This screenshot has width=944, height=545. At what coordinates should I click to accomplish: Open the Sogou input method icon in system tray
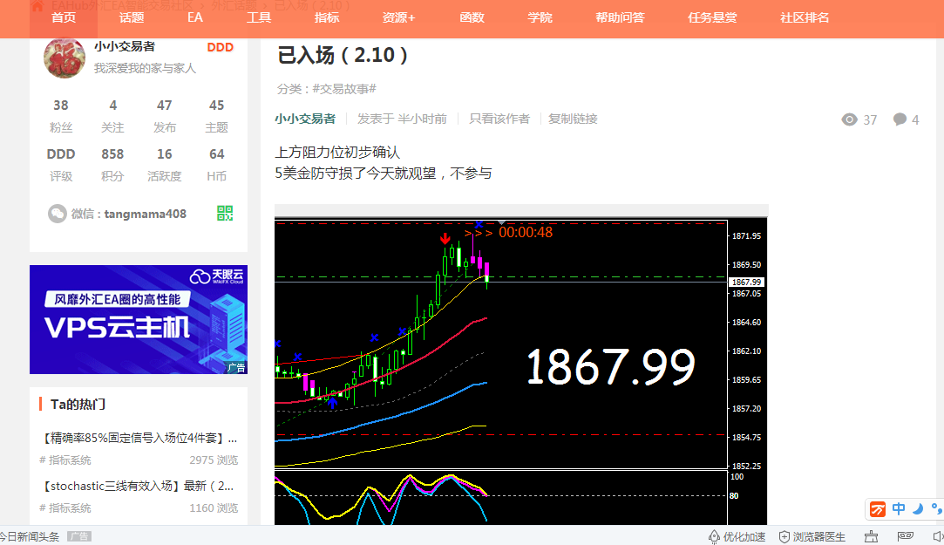[x=877, y=508]
